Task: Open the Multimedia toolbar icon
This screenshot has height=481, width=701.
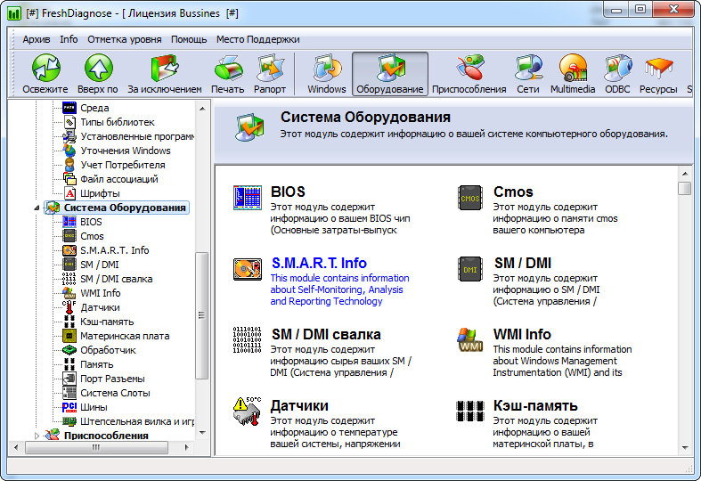Action: point(573,68)
